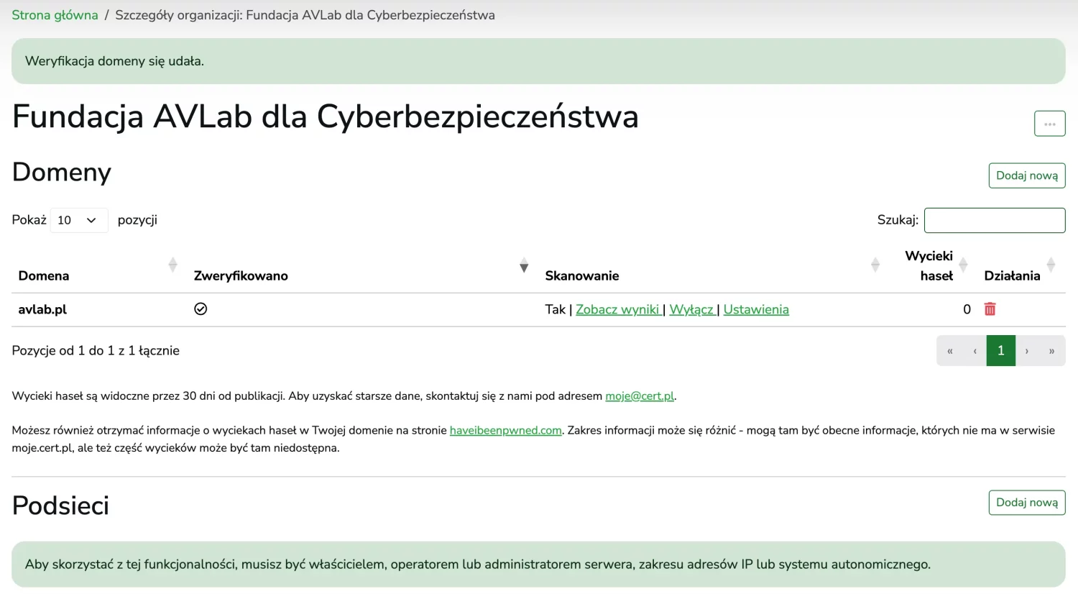This screenshot has height=594, width=1078.
Task: Go to the first pagination page
Action: click(x=949, y=351)
